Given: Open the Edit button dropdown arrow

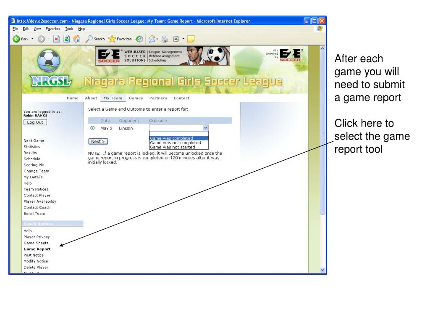Looking at the screenshot, I should (x=183, y=39).
